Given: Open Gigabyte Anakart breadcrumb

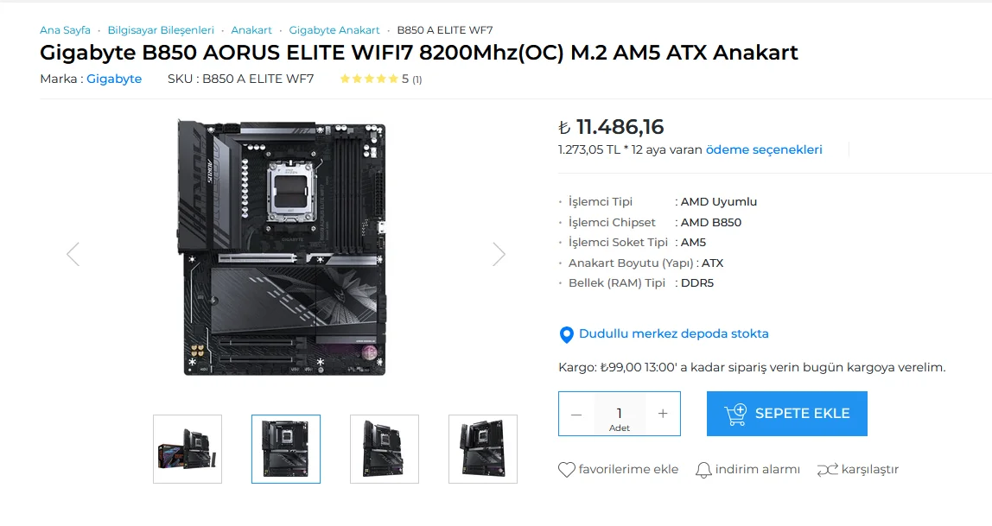Looking at the screenshot, I should click(x=334, y=30).
